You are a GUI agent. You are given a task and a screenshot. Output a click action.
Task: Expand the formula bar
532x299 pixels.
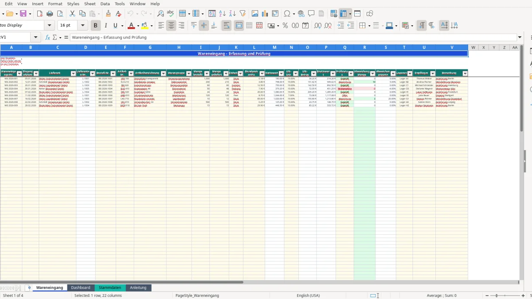[x=520, y=38]
